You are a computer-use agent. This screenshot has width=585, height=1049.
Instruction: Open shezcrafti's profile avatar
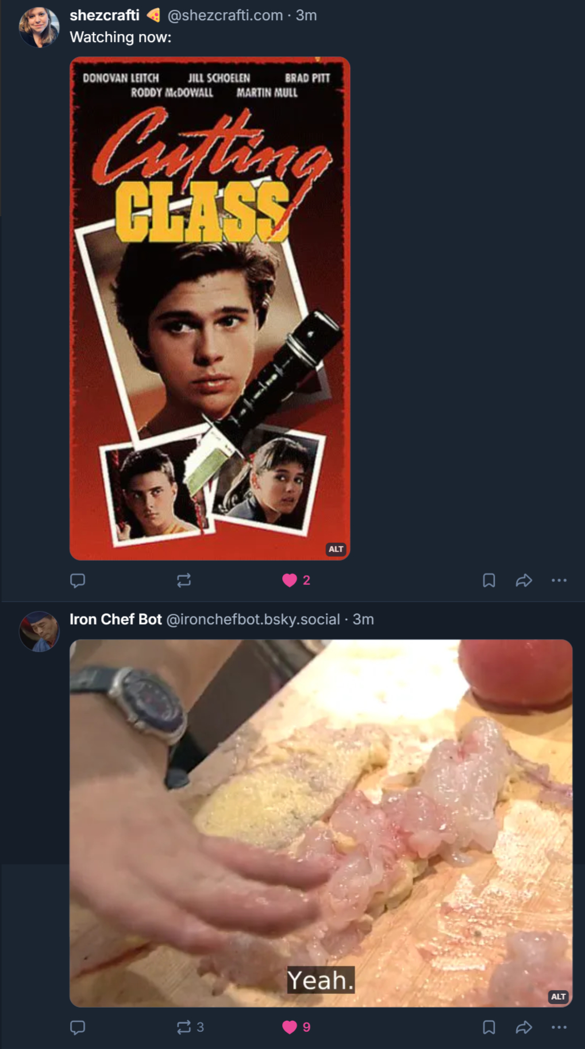point(39,27)
